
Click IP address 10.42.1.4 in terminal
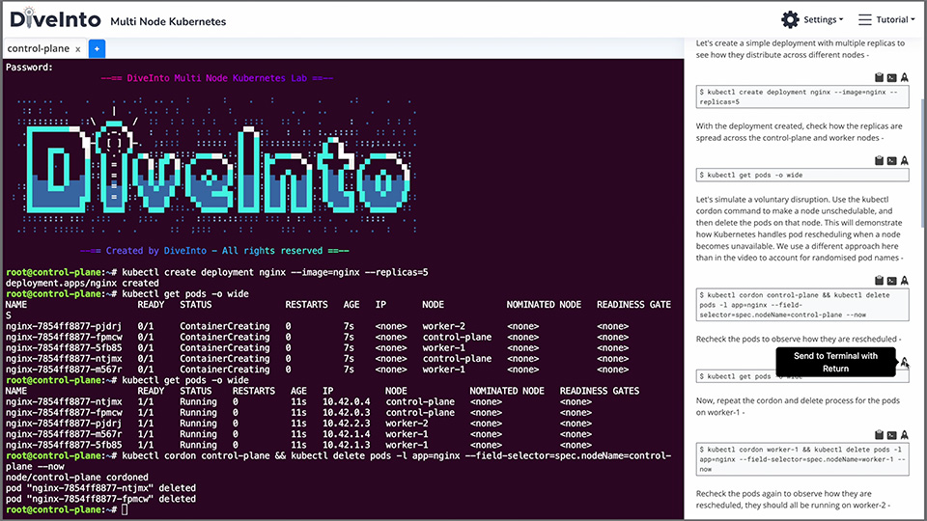click(x=347, y=434)
